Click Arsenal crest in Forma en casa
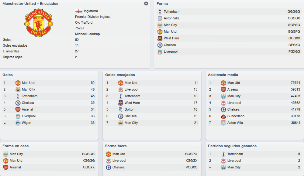Screen dimensions: 304x176 5,167
